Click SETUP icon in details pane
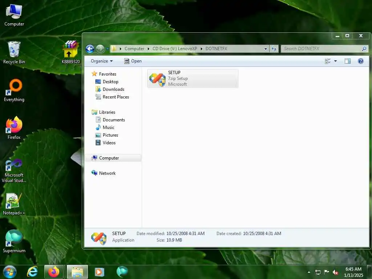372x279 pixels. click(99, 238)
